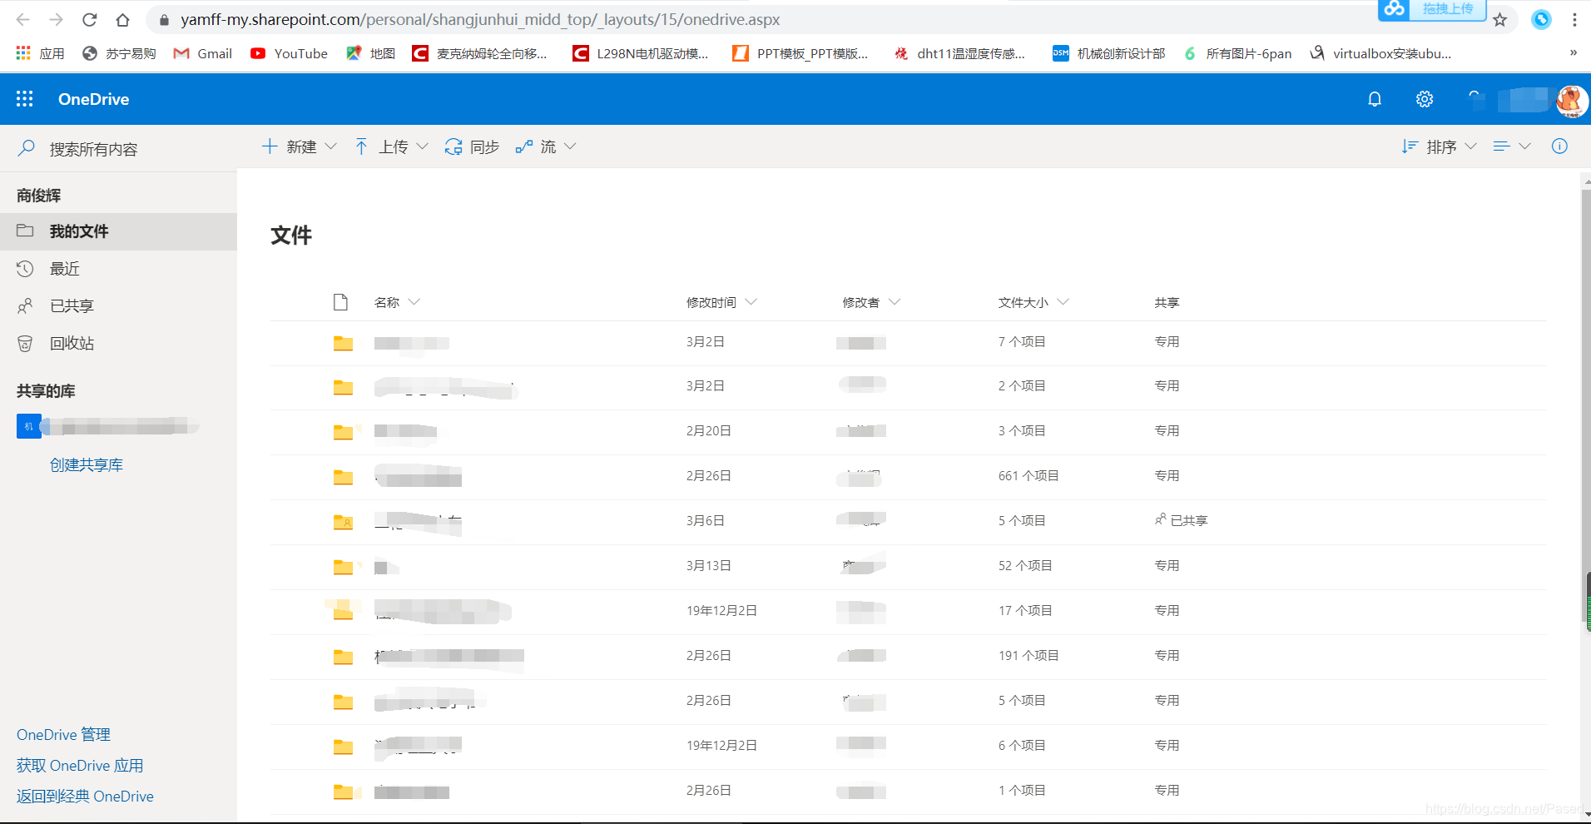Open the 地图 maps bookmark
The height and width of the screenshot is (824, 1591).
370,53
